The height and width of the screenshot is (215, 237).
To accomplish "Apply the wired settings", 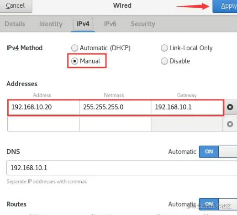I will (225, 6).
